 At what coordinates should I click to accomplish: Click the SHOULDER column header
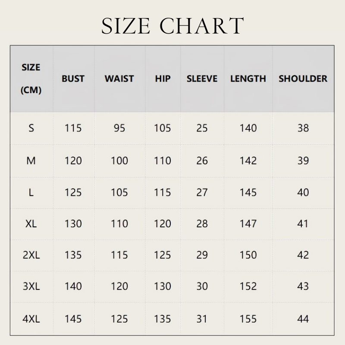coord(303,79)
